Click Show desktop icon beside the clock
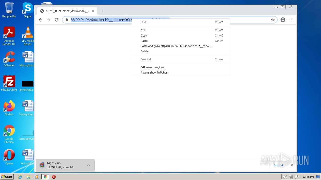321x180 pixels. click(318, 177)
